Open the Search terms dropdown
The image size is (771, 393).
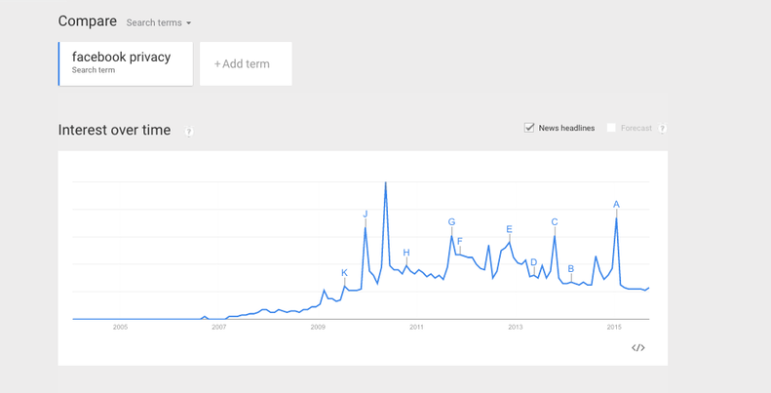(159, 22)
